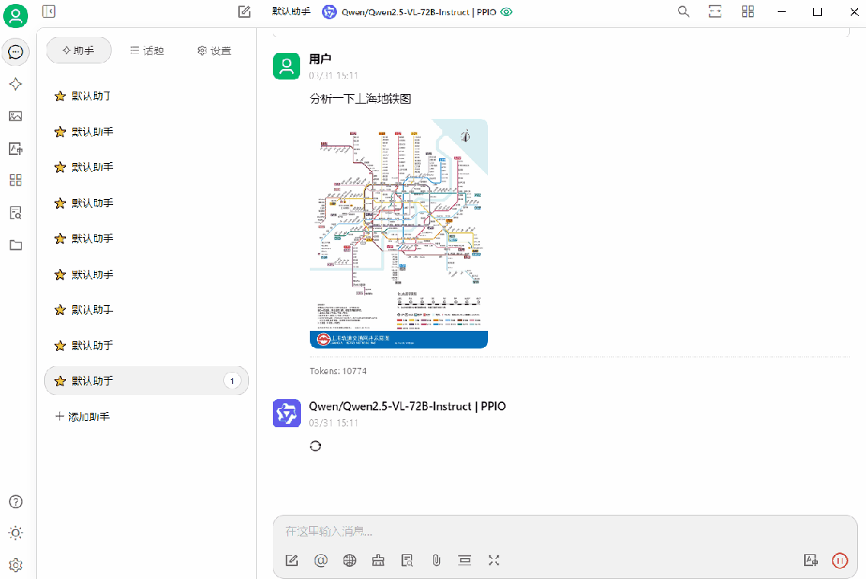Click the green eye vision icon beside model name
Screen dimensions: 866x579
[x=506, y=11]
